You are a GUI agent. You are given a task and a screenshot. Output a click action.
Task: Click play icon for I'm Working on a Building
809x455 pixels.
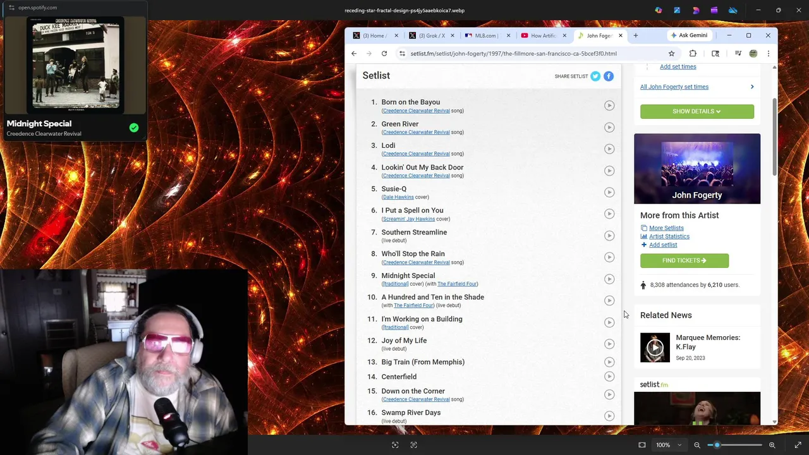click(609, 322)
